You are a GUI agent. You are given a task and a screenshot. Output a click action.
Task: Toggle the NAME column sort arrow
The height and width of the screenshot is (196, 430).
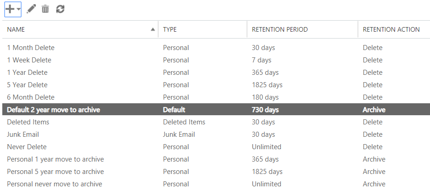153,29
